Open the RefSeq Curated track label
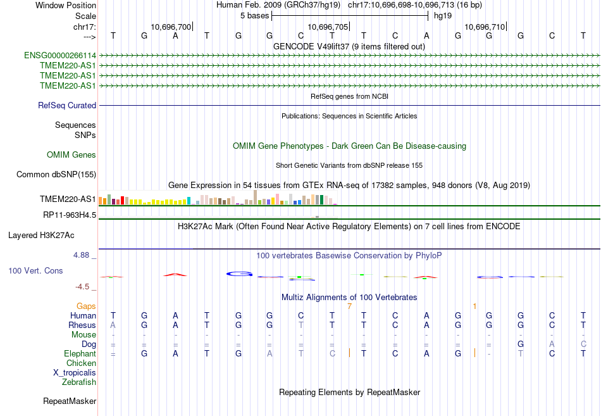This screenshot has width=601, height=416. 67,106
